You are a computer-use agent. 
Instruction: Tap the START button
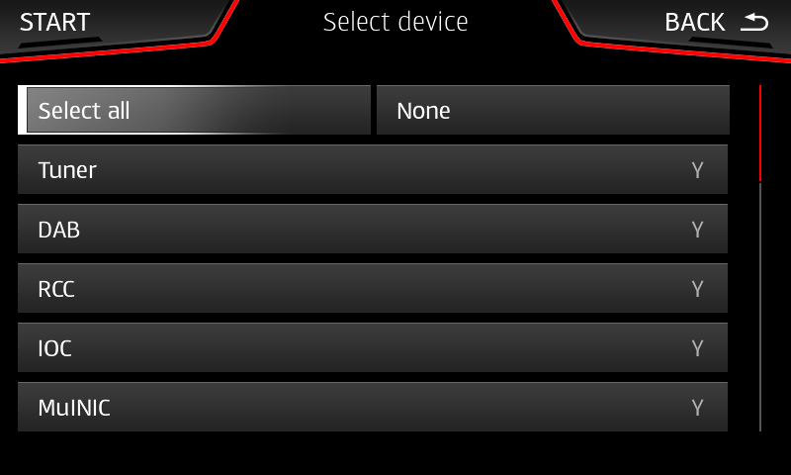click(54, 22)
